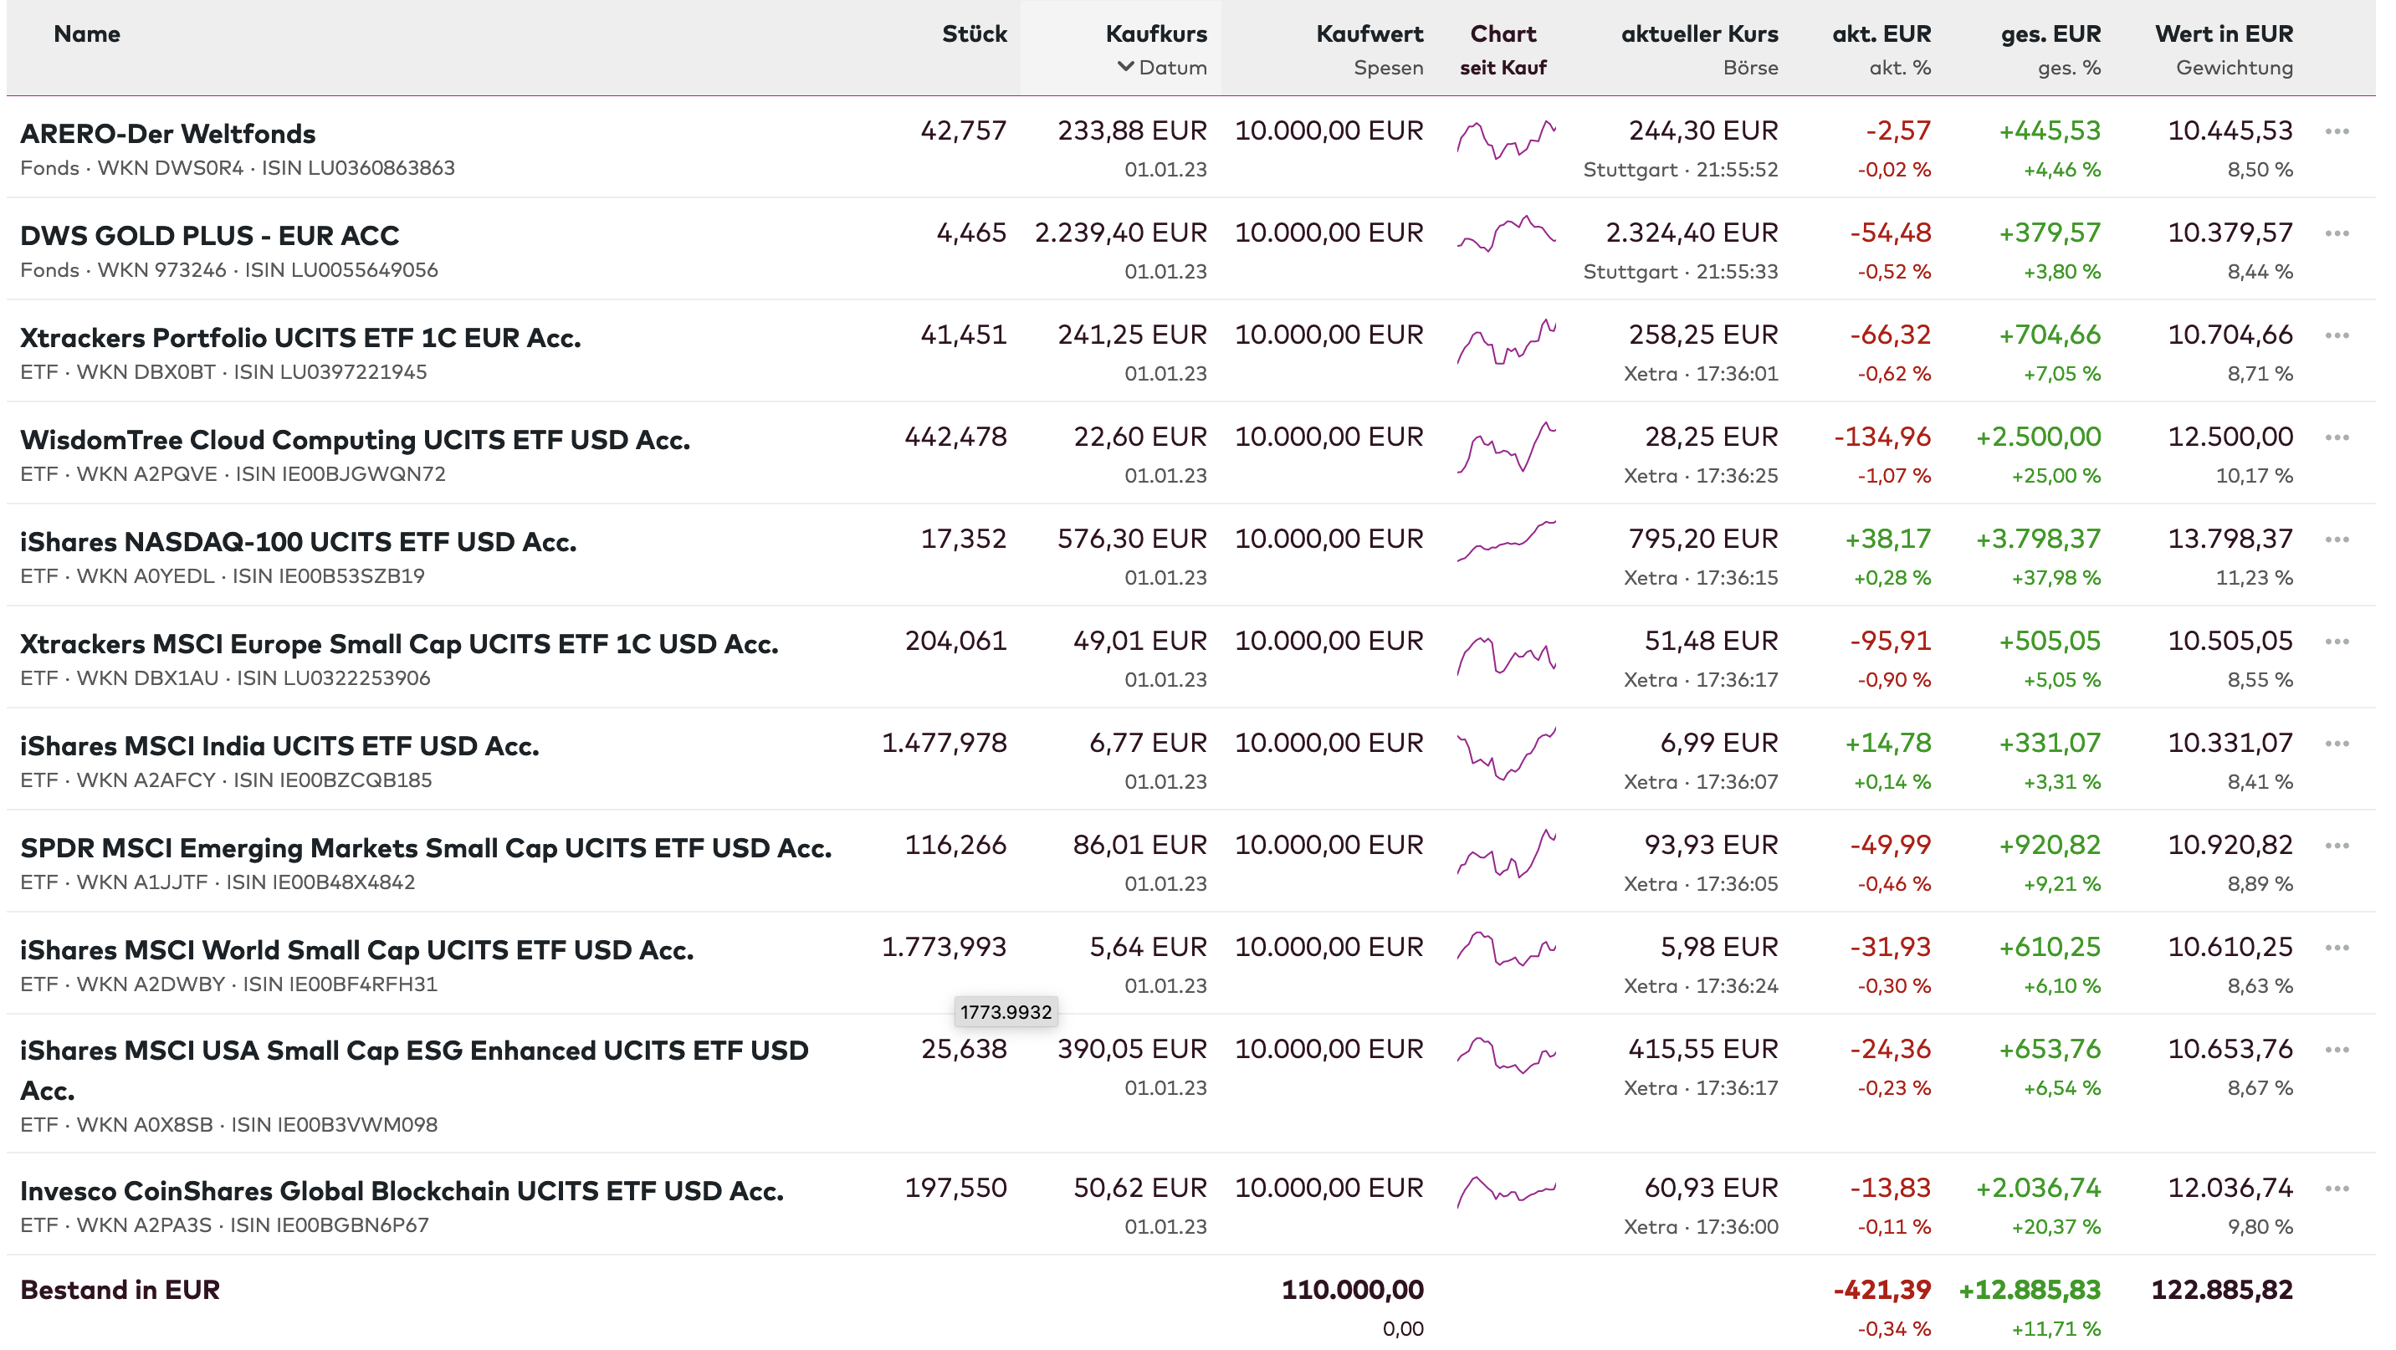Click the Datum sort chevron under Kaufkurs
This screenshot has width=2396, height=1350.
pyautogui.click(x=1125, y=67)
